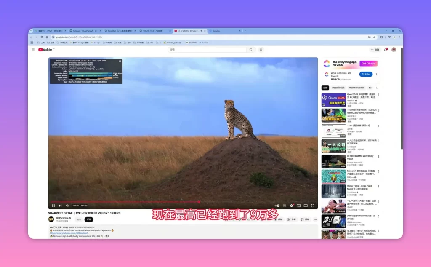The image size is (431, 267).
Task: Open more options for Minecraft video
Action: point(378,171)
